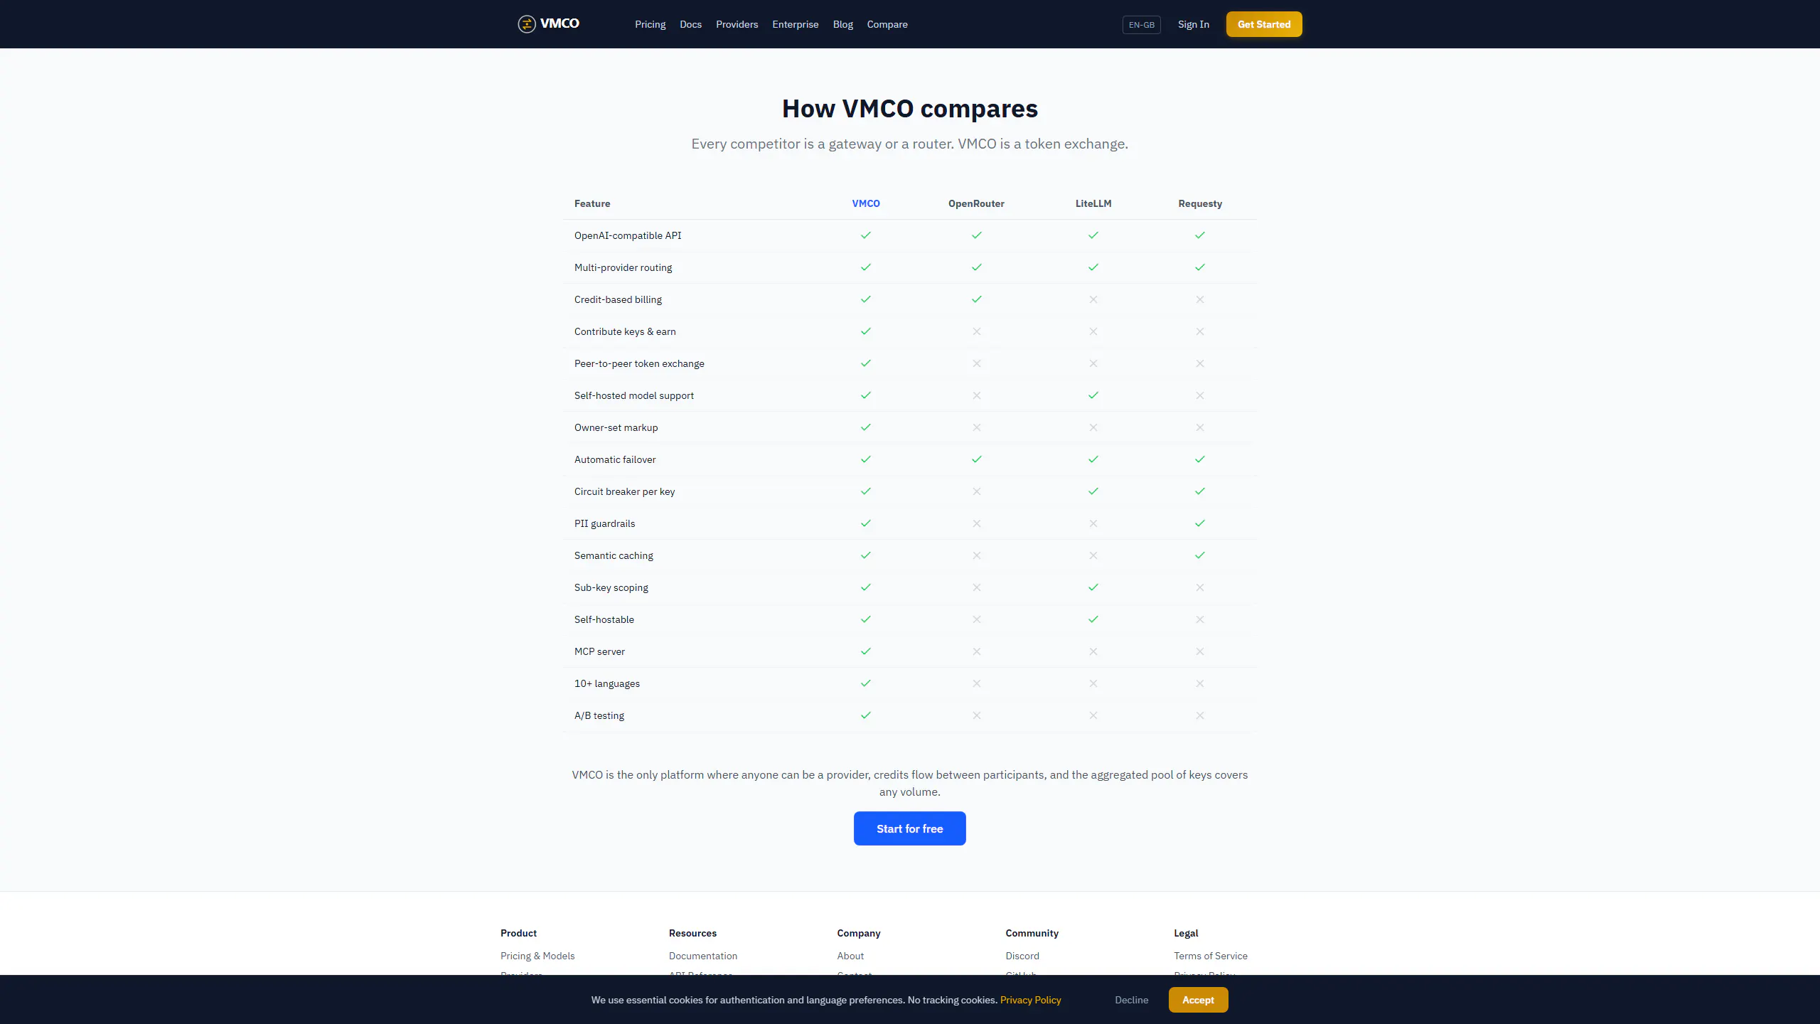
Task: Open the Privacy Policy link in cookie banner
Action: pyautogui.click(x=1031, y=1000)
